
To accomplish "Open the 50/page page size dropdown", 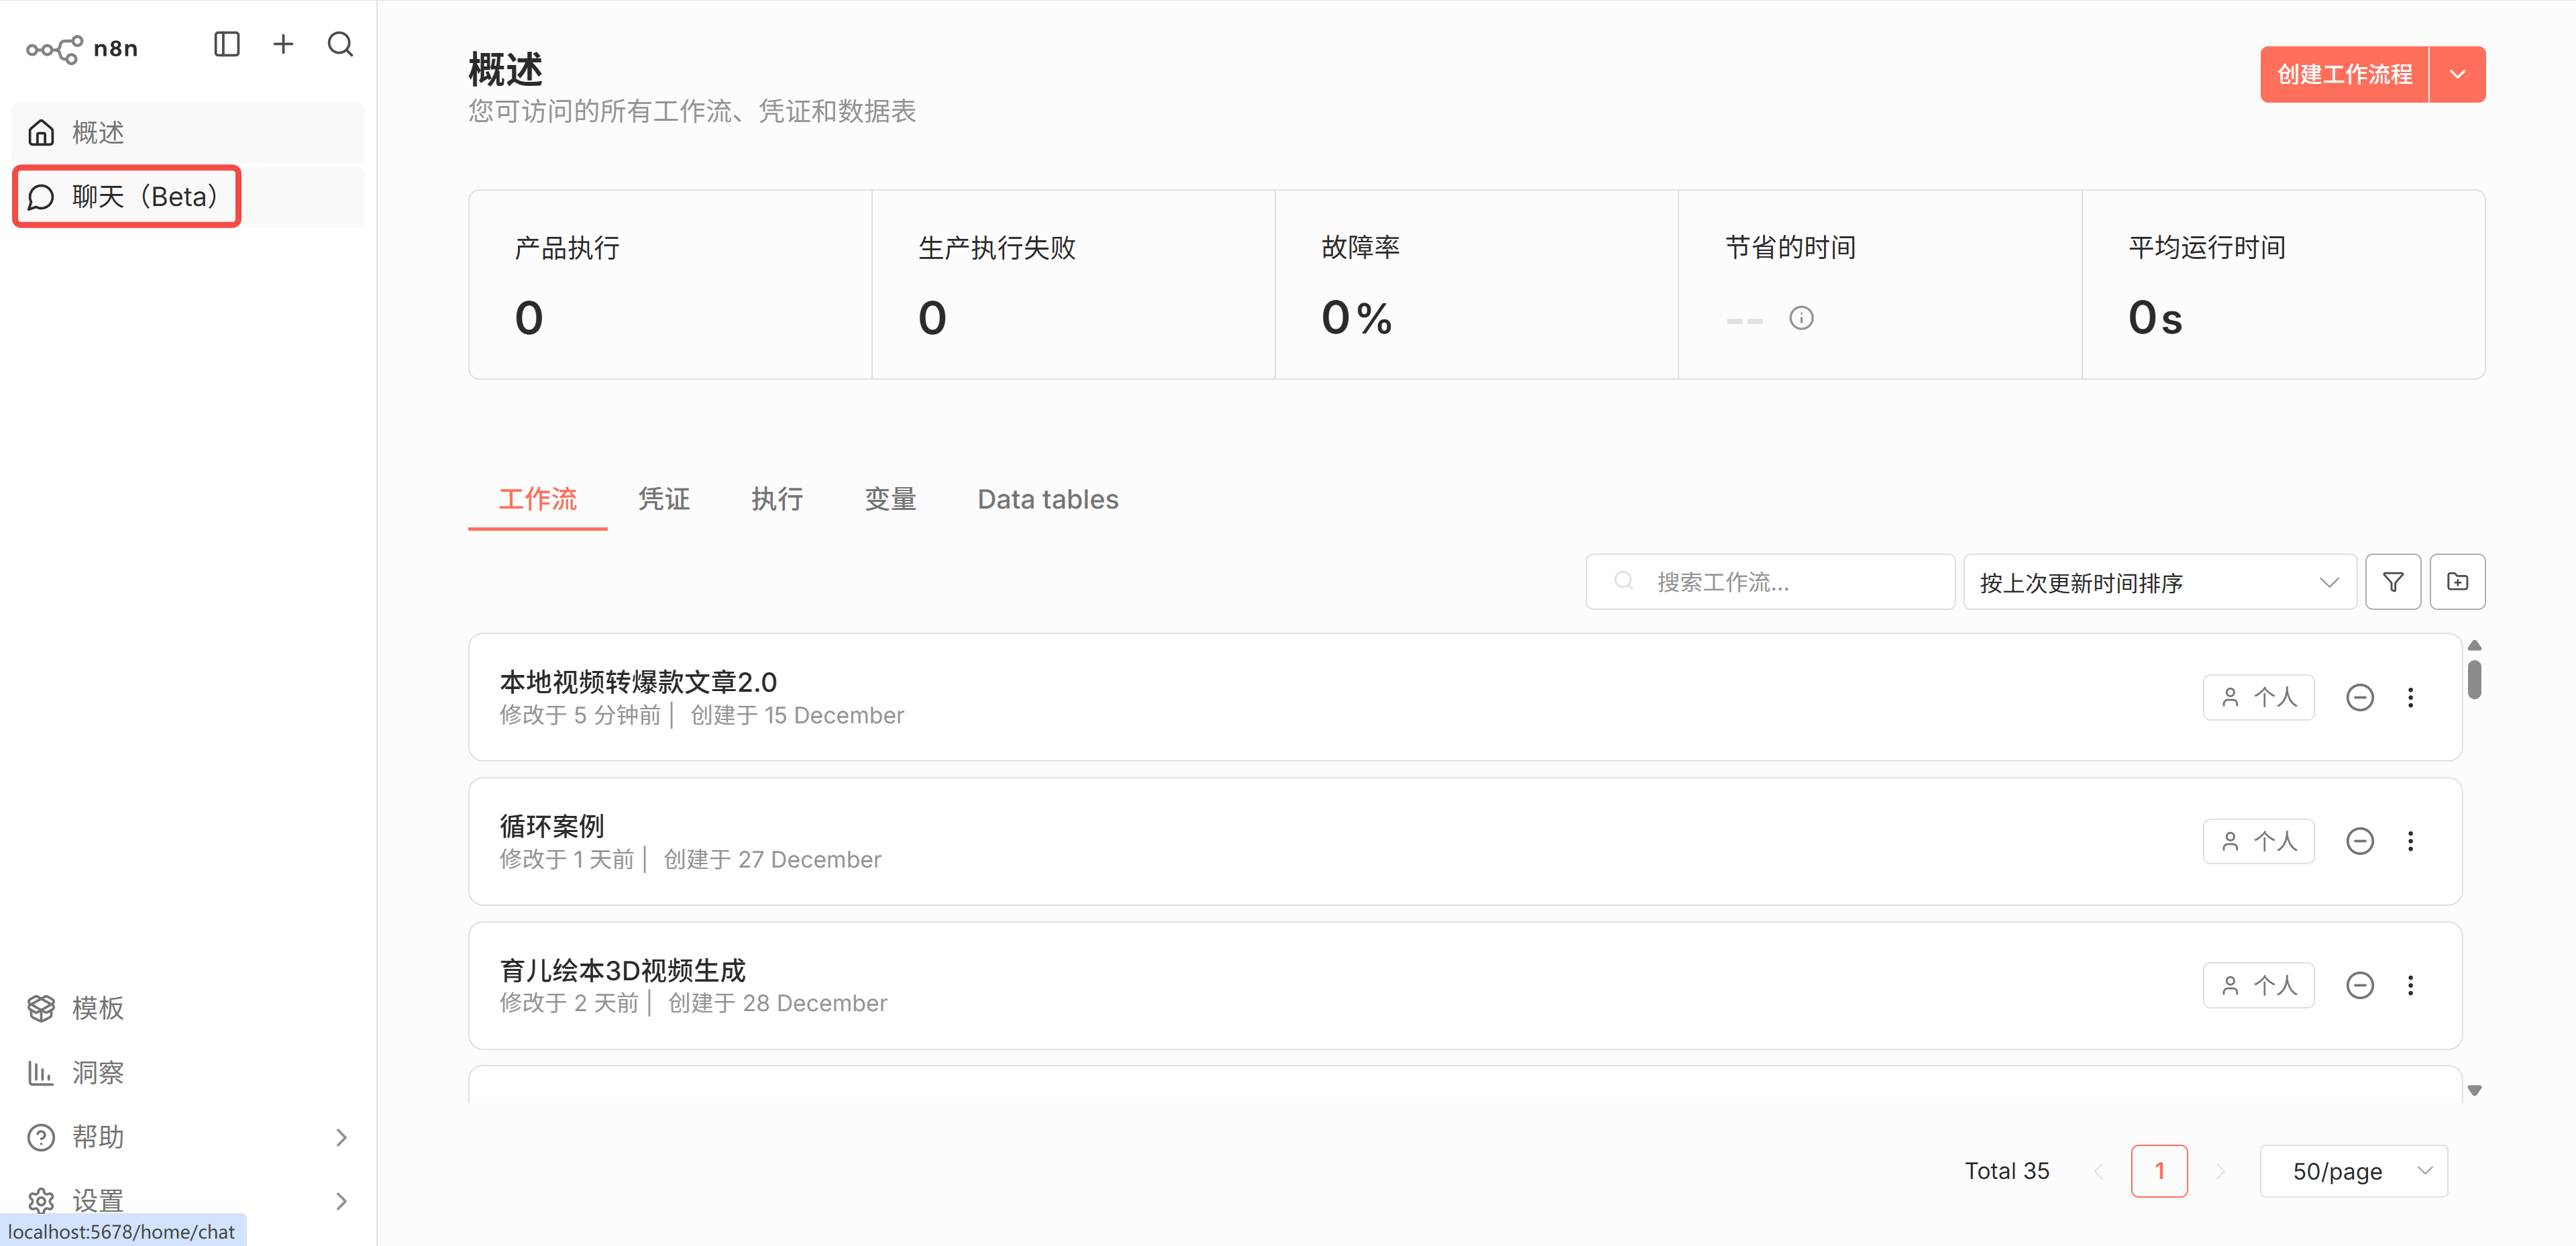I will [x=2353, y=1171].
